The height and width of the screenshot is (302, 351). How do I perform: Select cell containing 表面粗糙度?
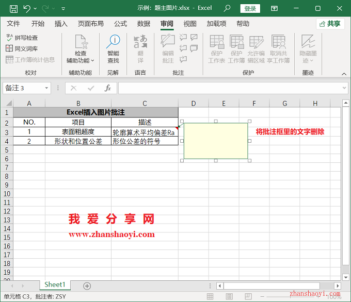click(x=78, y=131)
